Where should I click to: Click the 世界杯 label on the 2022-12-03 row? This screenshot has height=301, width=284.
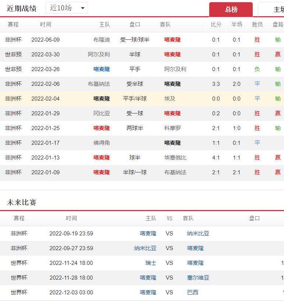19,293
